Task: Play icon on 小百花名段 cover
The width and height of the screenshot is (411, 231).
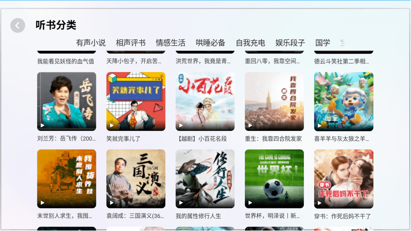Action: pyautogui.click(x=181, y=125)
